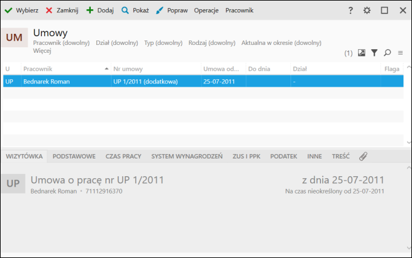This screenshot has height=258, width=412.
Task: Switch to ZUS I PPK tab
Action: click(x=246, y=157)
